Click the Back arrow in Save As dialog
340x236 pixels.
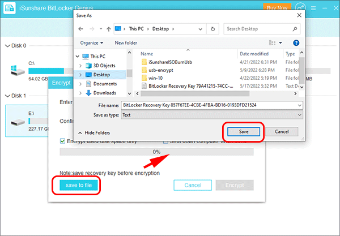[x=82, y=28]
